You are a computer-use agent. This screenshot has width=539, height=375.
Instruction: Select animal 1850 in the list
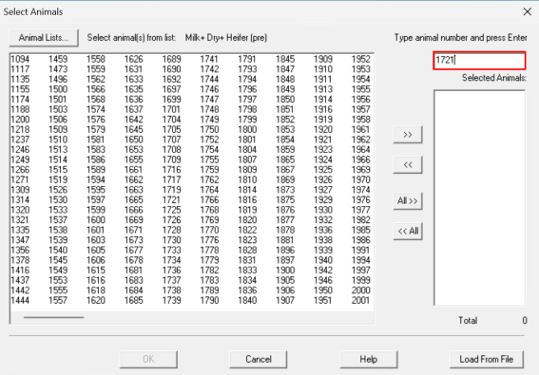285,100
